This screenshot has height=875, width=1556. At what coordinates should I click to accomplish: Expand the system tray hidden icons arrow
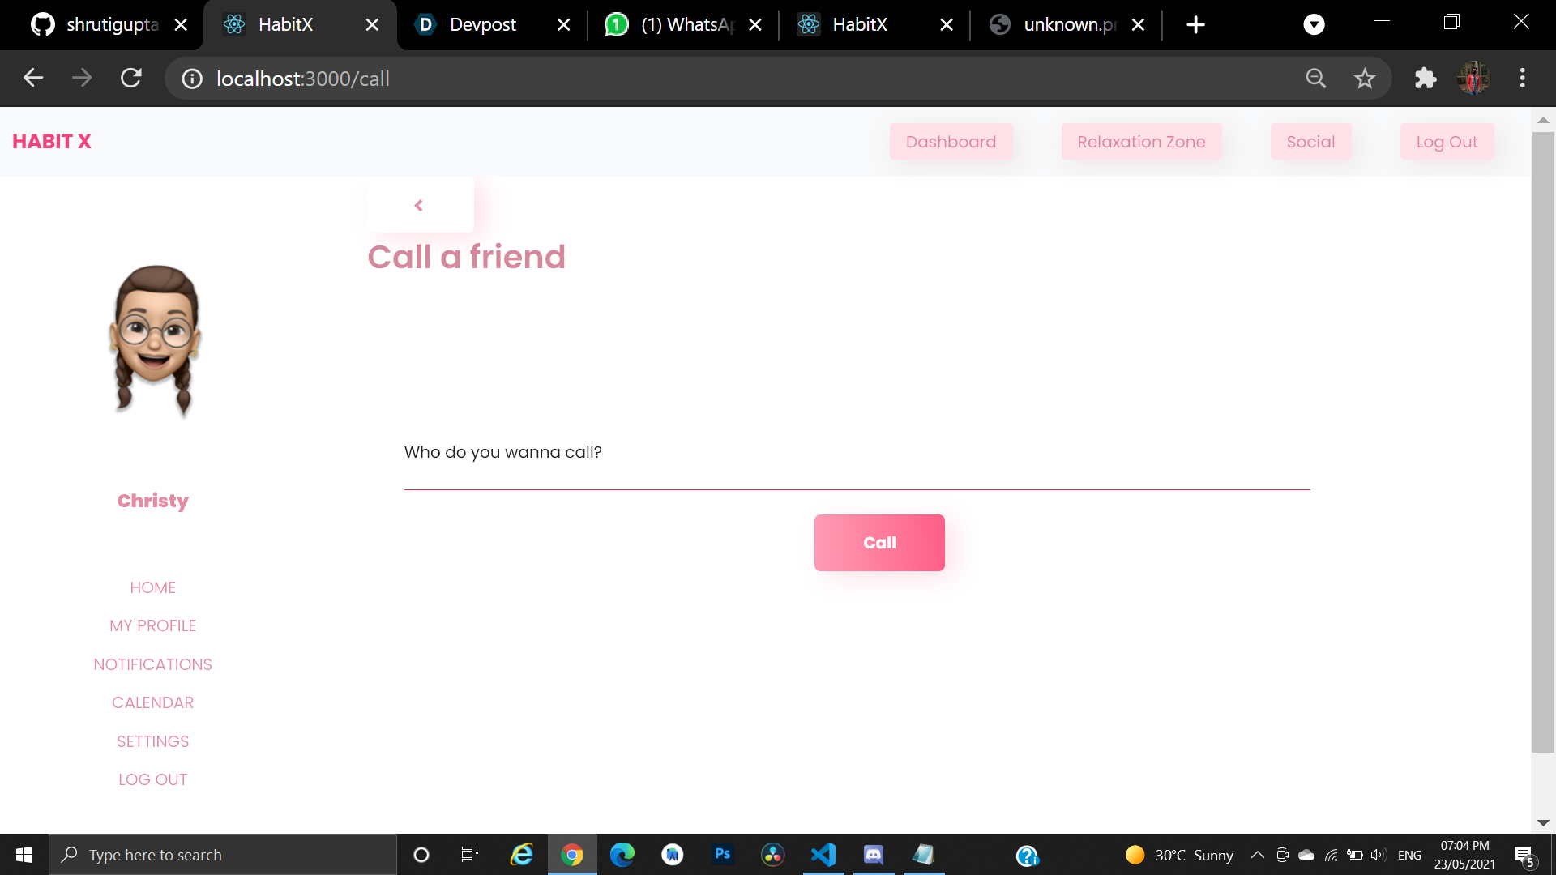coord(1257,855)
